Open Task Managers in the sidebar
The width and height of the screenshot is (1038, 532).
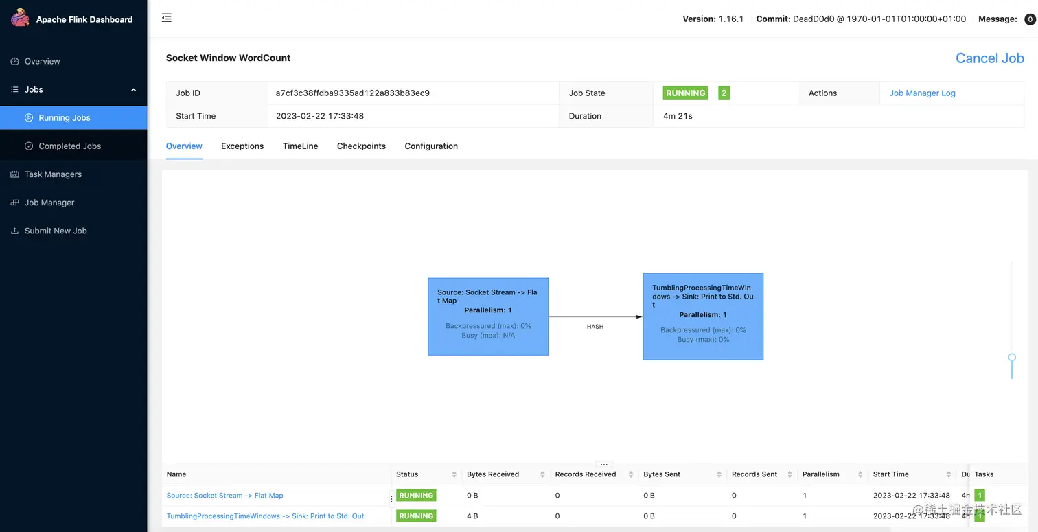click(73, 174)
